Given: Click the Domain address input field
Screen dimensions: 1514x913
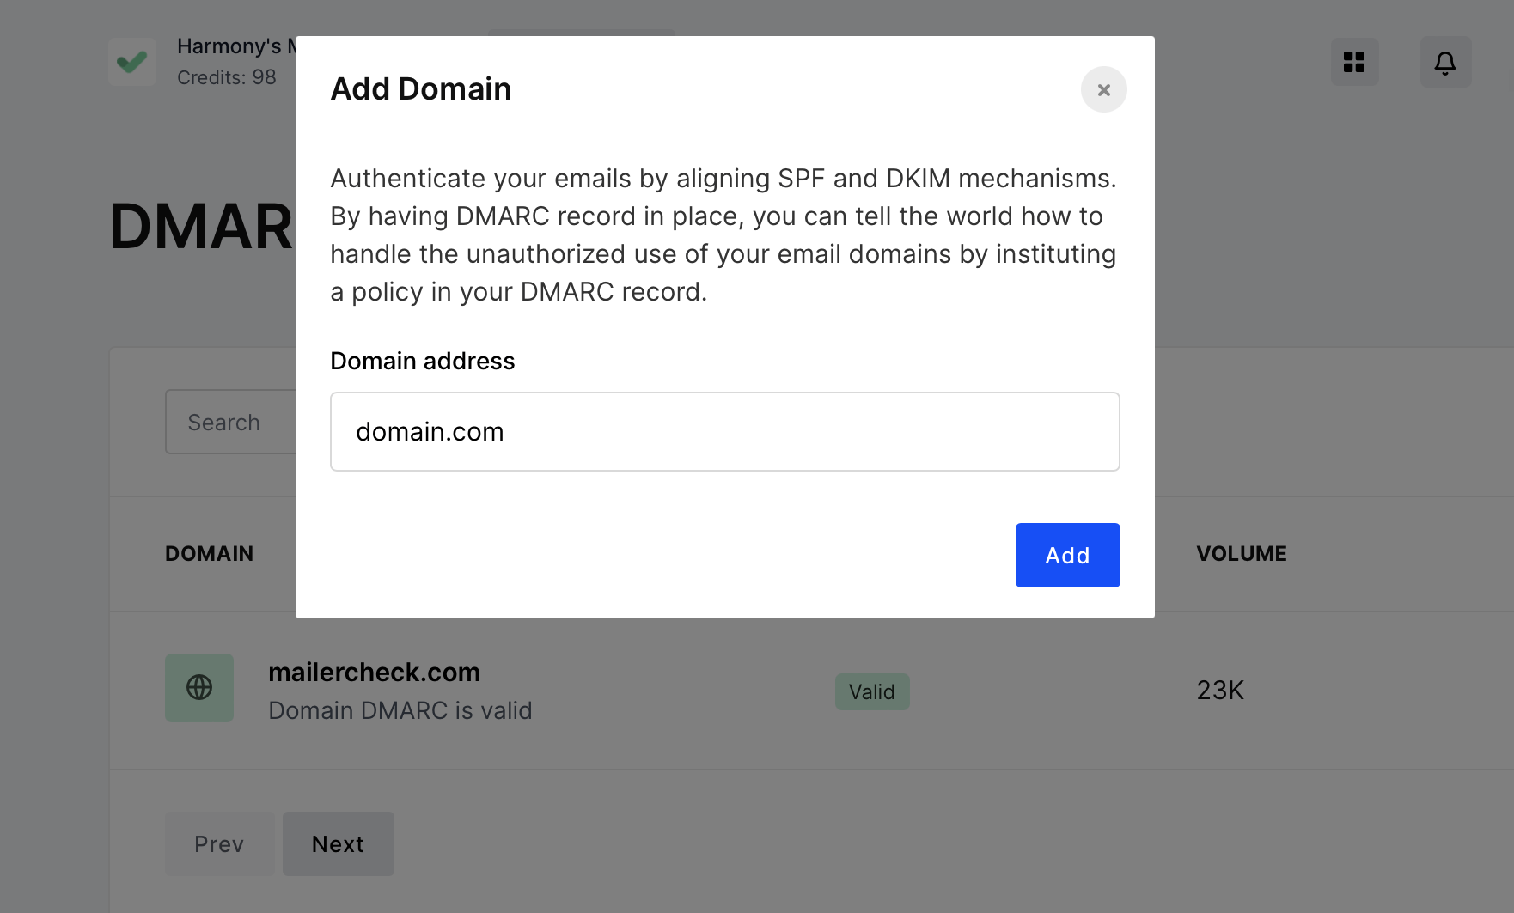Looking at the screenshot, I should [x=724, y=431].
